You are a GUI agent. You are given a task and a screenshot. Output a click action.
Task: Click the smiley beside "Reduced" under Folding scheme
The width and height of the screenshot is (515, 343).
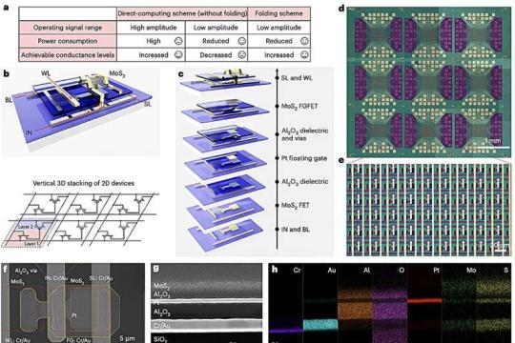(x=305, y=41)
